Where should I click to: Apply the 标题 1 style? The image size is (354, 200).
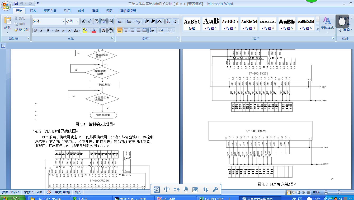click(211, 24)
